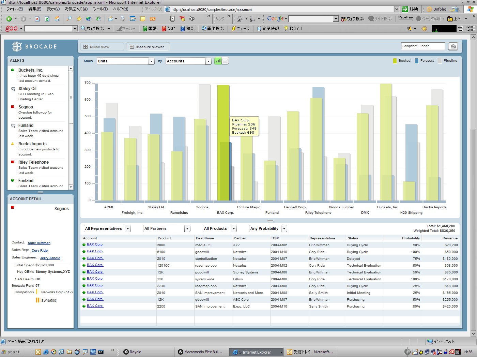Open the ファイル(F) menu
The width and height of the screenshot is (477, 358).
[15, 9]
